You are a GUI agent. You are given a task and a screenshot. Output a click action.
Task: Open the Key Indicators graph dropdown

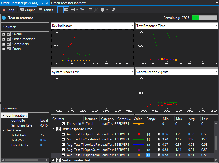pyautogui.click(x=132, y=26)
